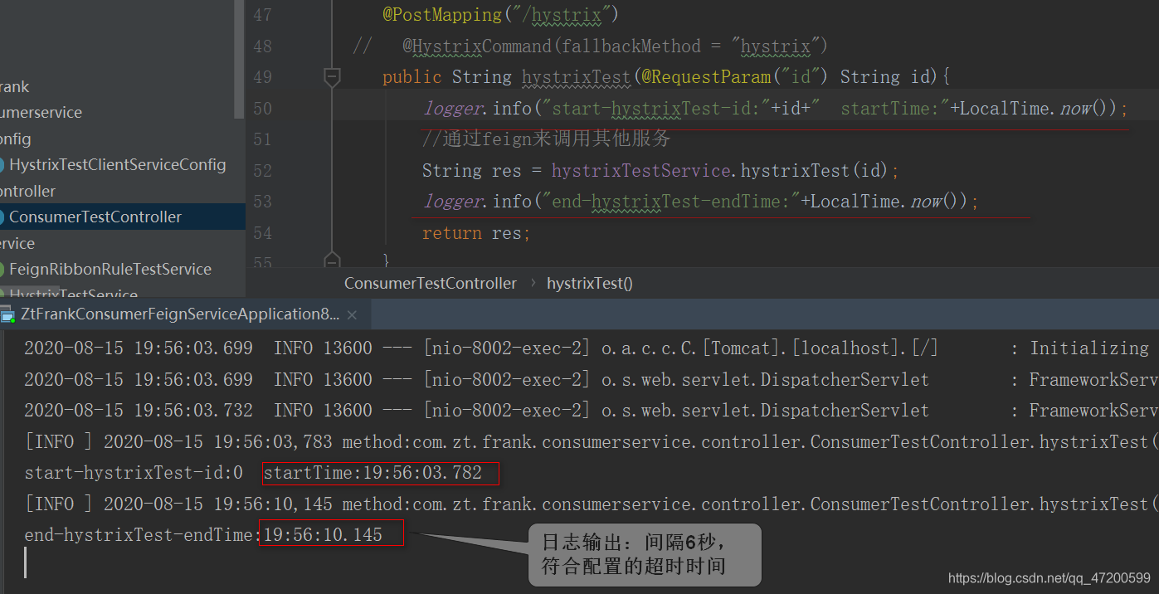Screen dimensions: 1159x594
Task: Click line number 52 in the gutter
Action: pos(262,171)
